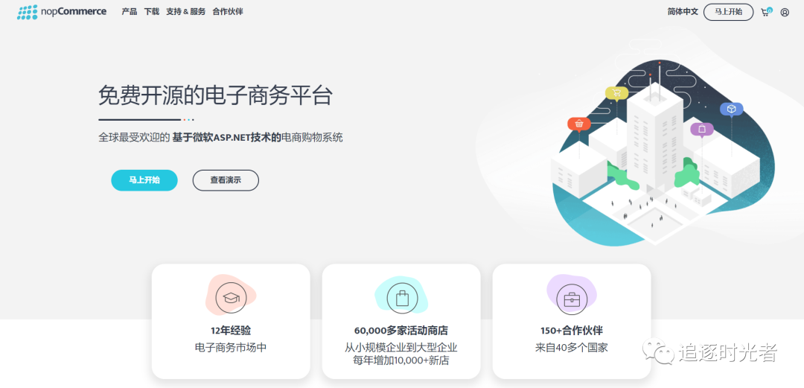Screen dimensions: 804x388
Task: Click the graduation cap experience icon
Action: pyautogui.click(x=231, y=298)
